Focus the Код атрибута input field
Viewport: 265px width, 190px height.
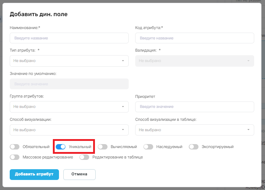(195, 38)
